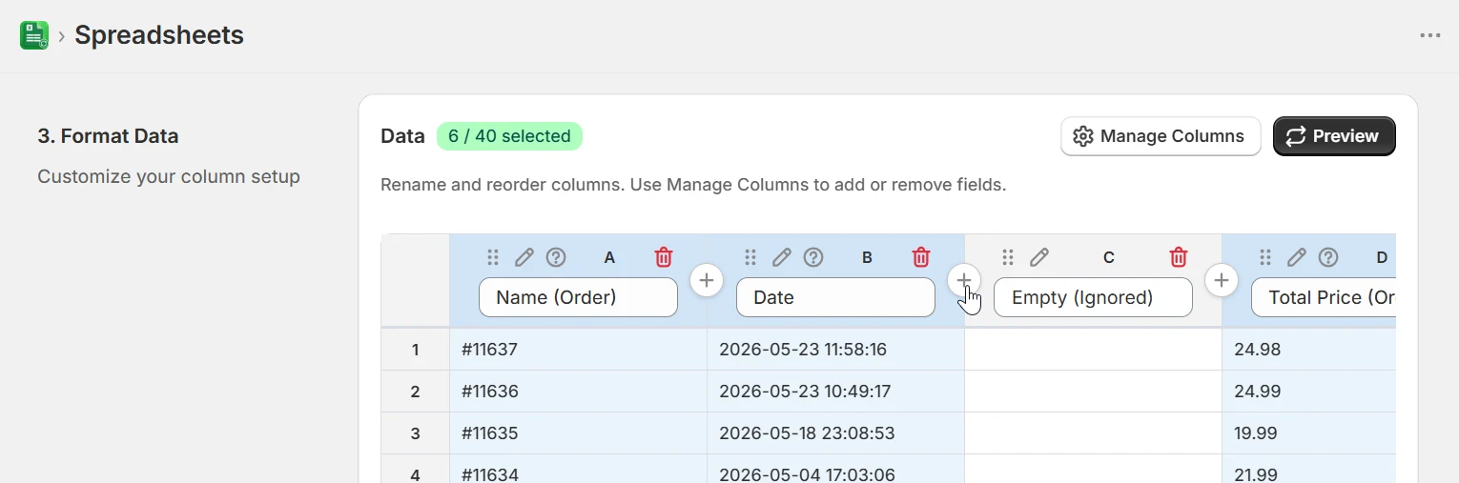Viewport: 1459px width, 483px height.
Task: Select cell #11636
Action: pyautogui.click(x=578, y=392)
